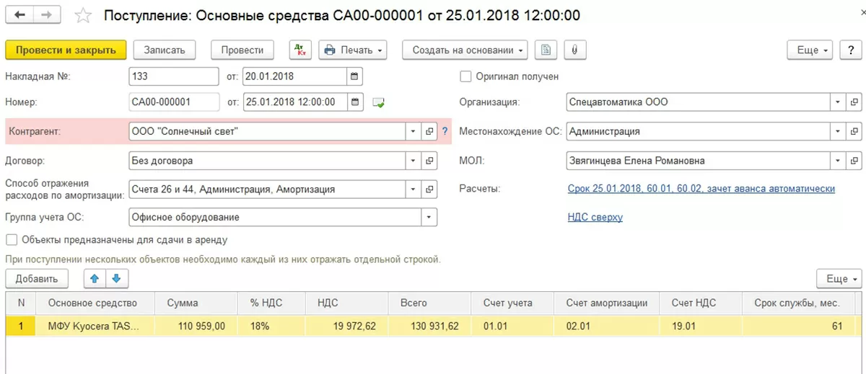Click the Контрагент question mark help
This screenshot has width=866, height=374.
445,131
